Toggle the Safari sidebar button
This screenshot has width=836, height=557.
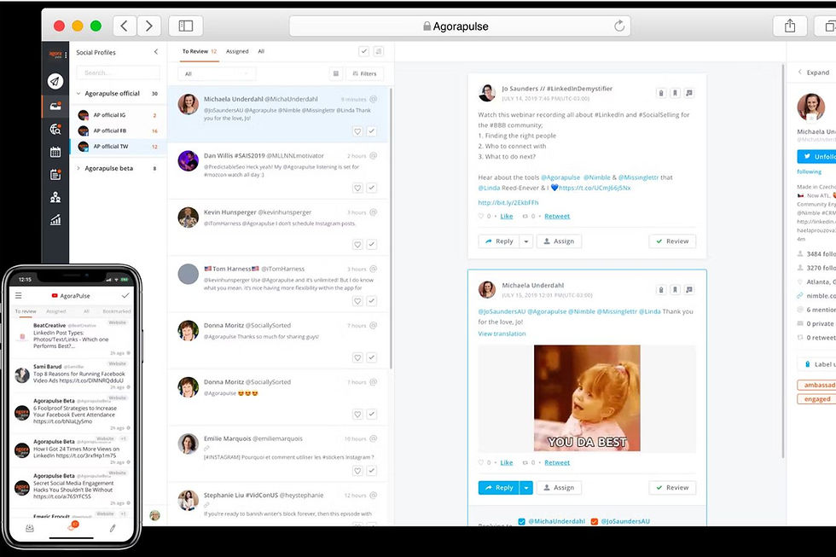(x=186, y=26)
